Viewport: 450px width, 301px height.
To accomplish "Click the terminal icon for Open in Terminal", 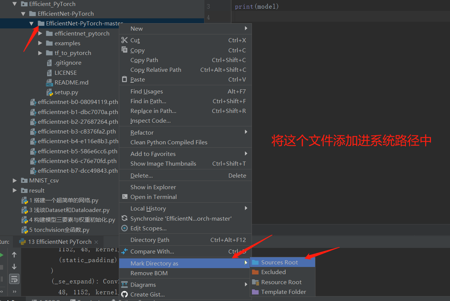I will 124,197.
